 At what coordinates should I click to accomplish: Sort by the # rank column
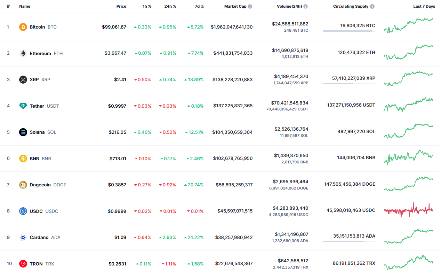click(8, 6)
